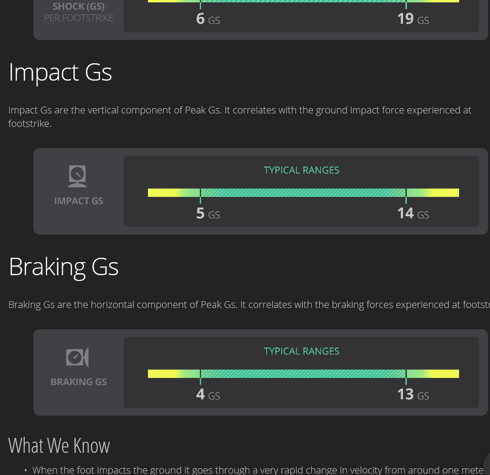Click the What We Know heading

(59, 445)
